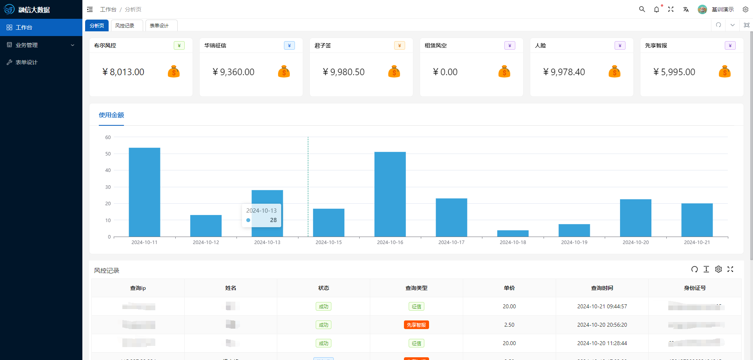Click the 征信 tag in 11:28:44 row
The image size is (753, 360).
pos(417,343)
